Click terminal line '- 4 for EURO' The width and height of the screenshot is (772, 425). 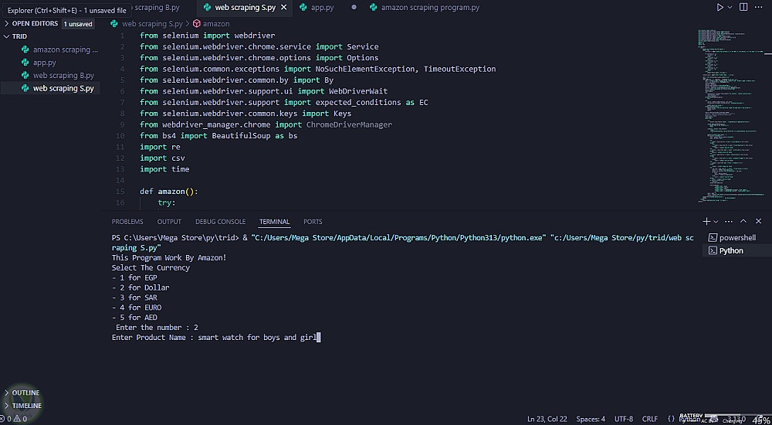pos(137,308)
